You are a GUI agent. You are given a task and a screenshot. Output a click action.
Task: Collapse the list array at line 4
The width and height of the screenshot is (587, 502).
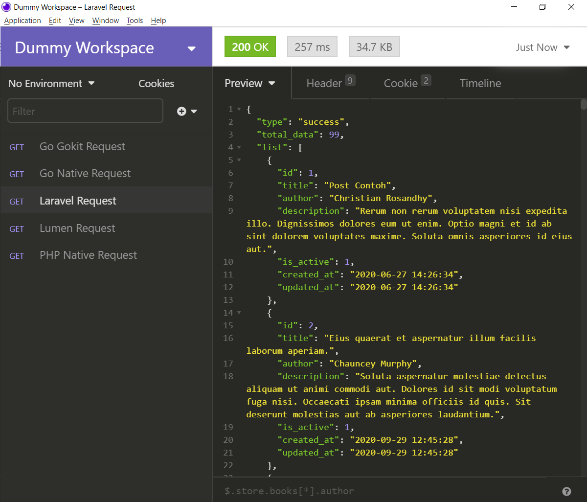click(x=239, y=147)
